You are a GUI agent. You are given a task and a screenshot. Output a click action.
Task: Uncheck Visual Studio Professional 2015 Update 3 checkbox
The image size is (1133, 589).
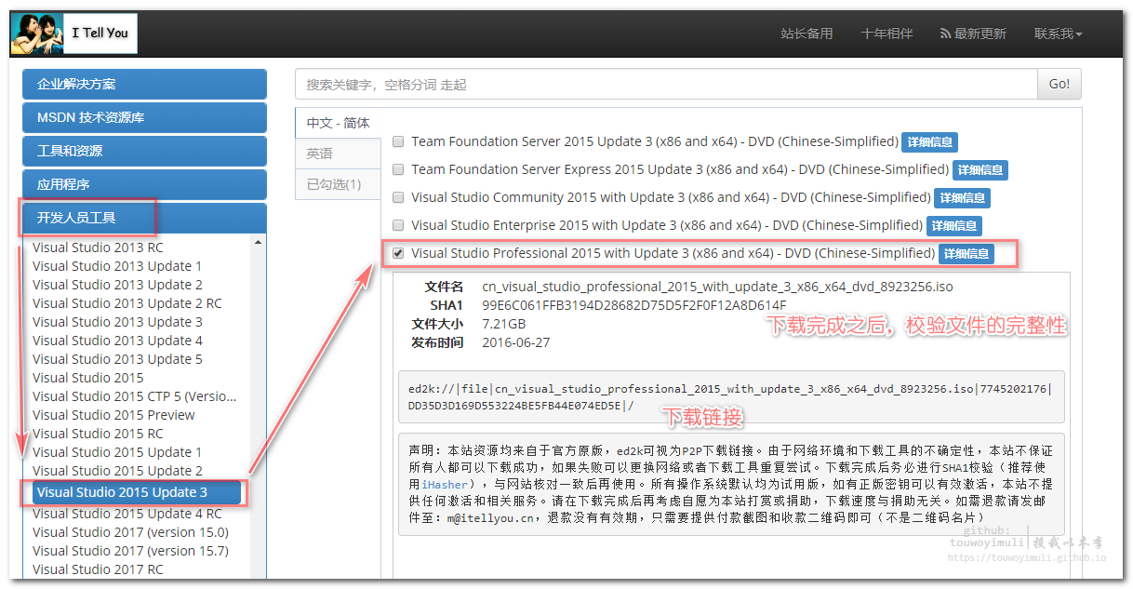[x=398, y=253]
